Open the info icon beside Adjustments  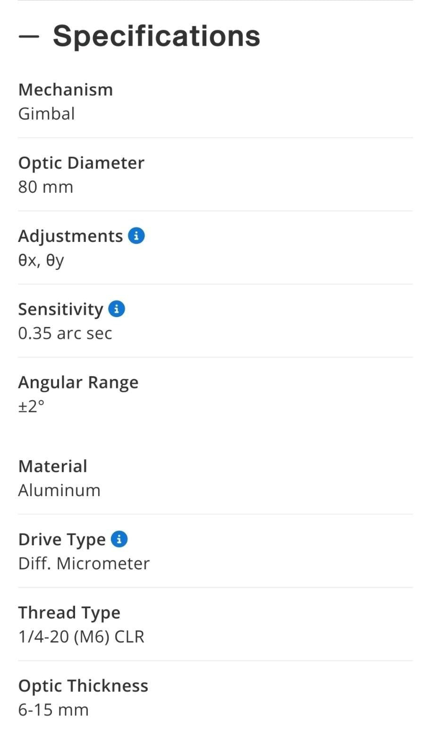[x=136, y=235]
